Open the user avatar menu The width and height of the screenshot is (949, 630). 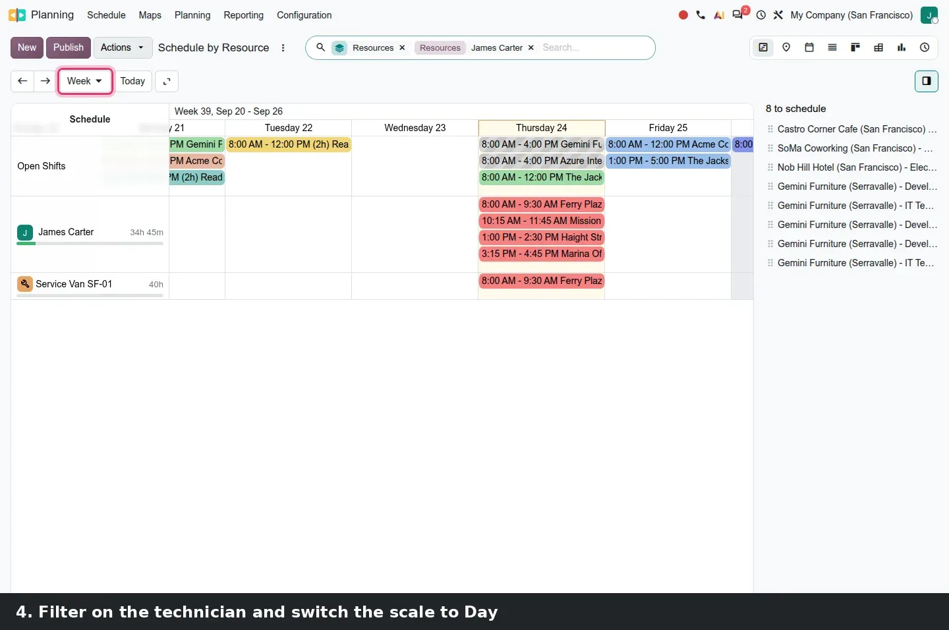(x=929, y=15)
